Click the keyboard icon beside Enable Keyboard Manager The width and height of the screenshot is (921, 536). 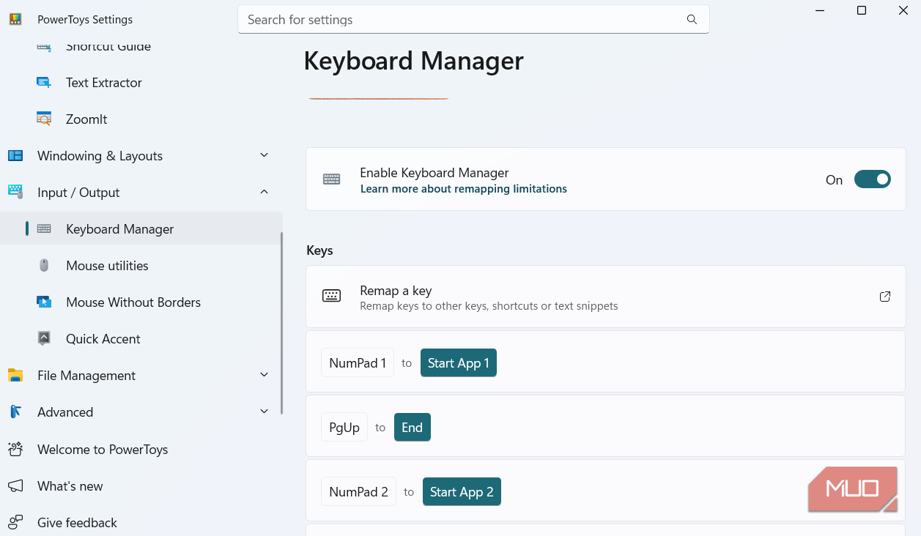tap(331, 179)
